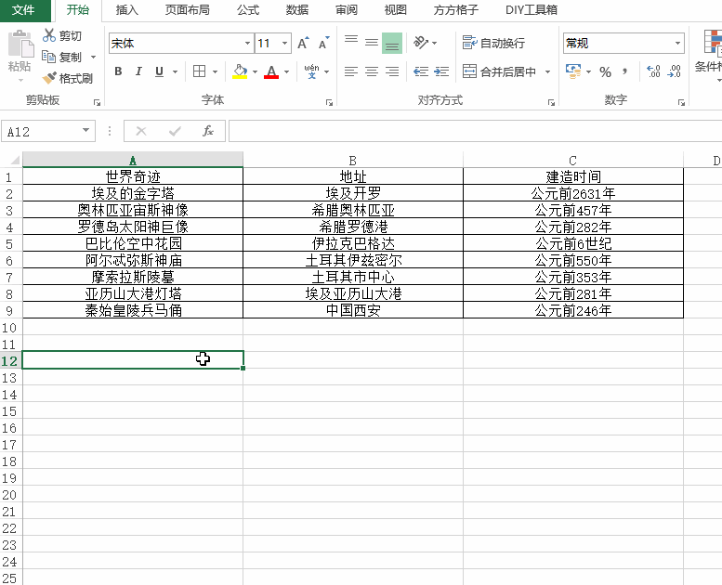The width and height of the screenshot is (722, 585).
Task: Click the Cut scissors icon
Action: (49, 35)
